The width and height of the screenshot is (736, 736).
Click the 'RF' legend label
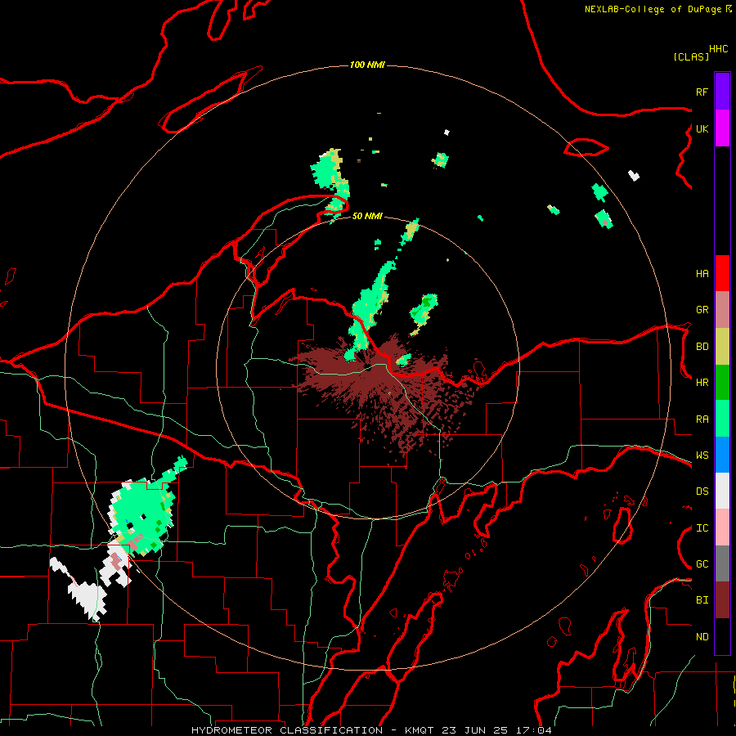point(702,92)
